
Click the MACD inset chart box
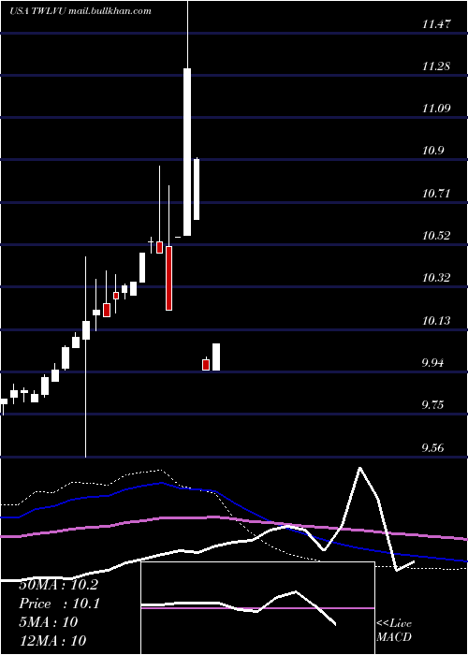257,608
